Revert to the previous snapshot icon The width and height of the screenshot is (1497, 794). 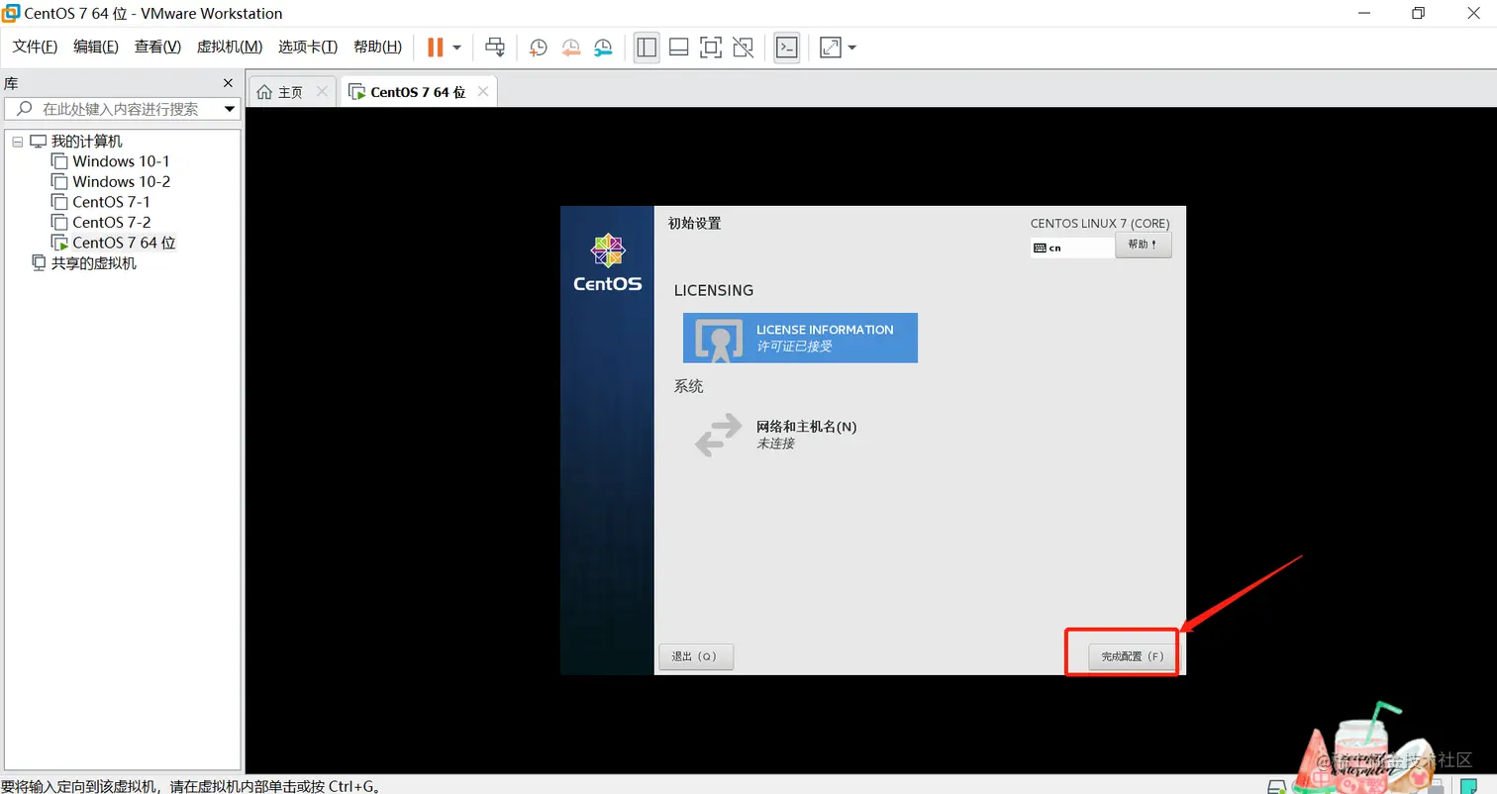pyautogui.click(x=570, y=47)
